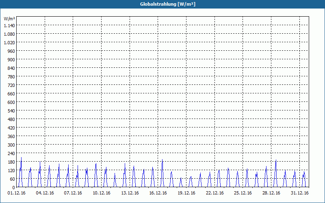Click the W/m² axis unit label
This screenshot has width=325, height=203.
click(9, 19)
